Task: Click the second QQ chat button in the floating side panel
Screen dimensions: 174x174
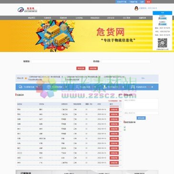Action: coord(163,24)
